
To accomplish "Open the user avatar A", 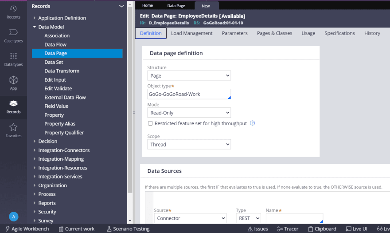I will pyautogui.click(x=14, y=217).
